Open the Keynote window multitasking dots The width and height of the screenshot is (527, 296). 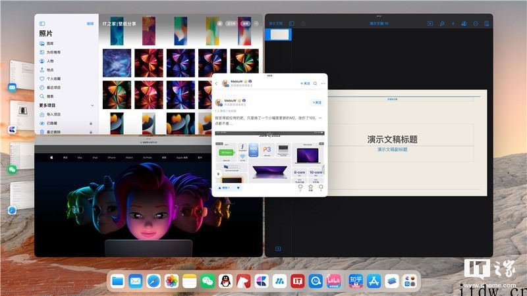pyautogui.click(x=379, y=16)
